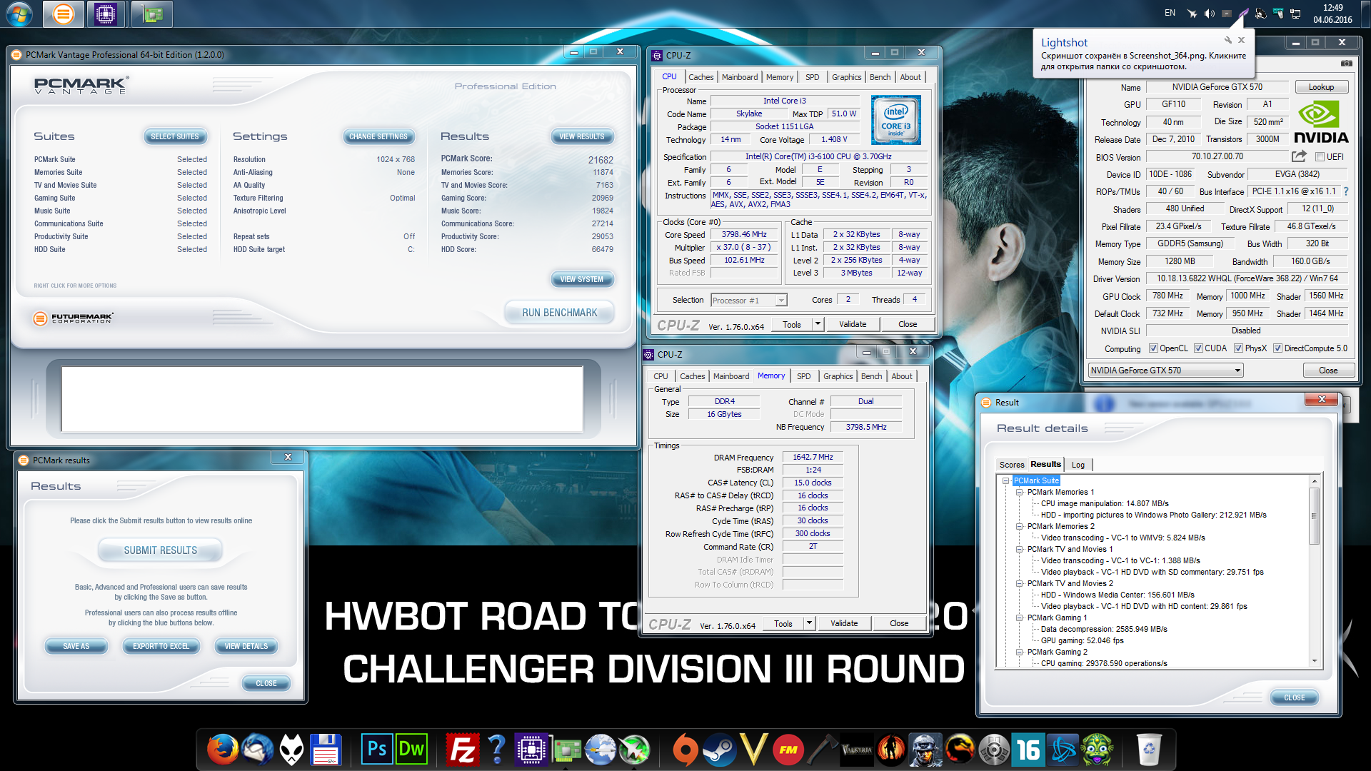Open Graphics tab in lower CPU-Z window
Image resolution: width=1371 pixels, height=771 pixels.
tap(838, 376)
